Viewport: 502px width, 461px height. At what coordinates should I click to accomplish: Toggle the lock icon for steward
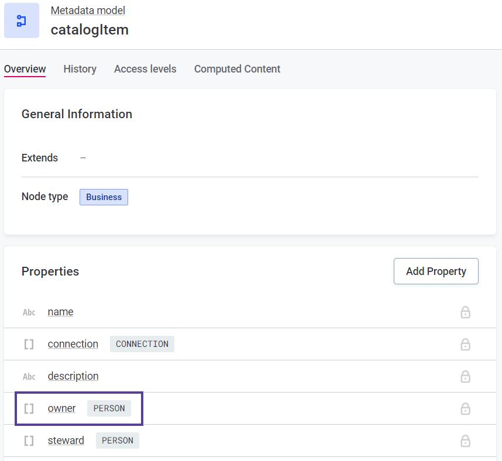[465, 441]
